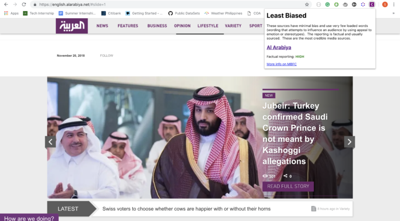Open the Tech Internship bookmark
The height and width of the screenshot is (221, 400).
tap(39, 13)
